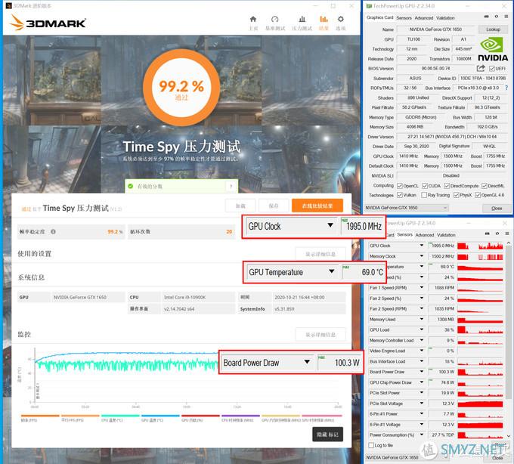Open PCIe Slot Power sensor dropdown
Viewport: 514px width, 464px height.
422,392
